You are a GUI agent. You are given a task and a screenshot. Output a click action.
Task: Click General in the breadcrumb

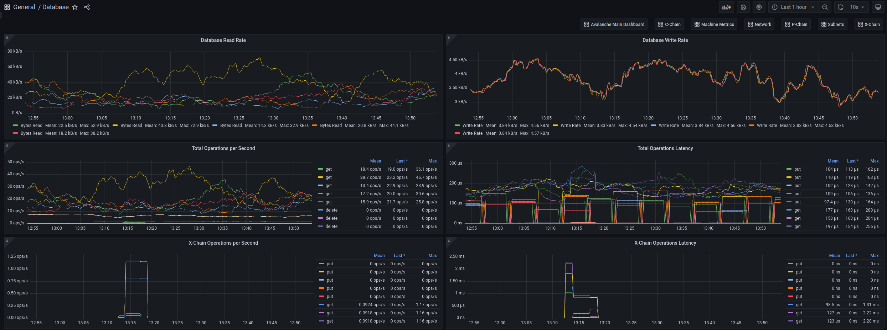(24, 7)
